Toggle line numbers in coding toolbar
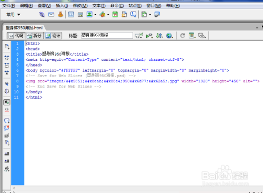 (x=7, y=102)
